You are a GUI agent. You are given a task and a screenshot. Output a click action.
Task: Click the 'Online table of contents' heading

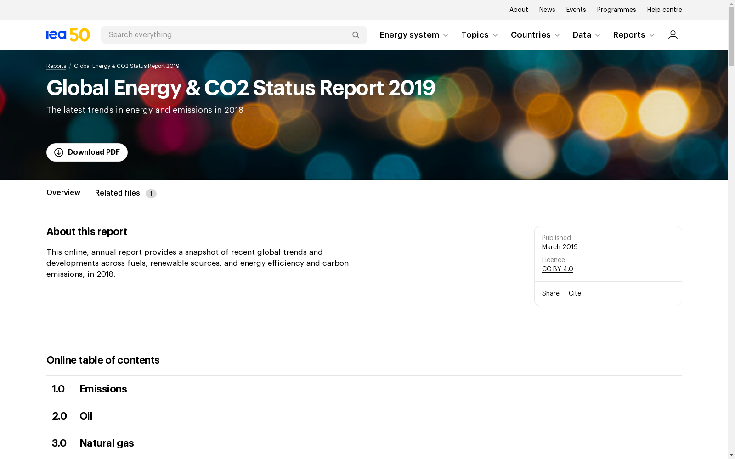[103, 360]
